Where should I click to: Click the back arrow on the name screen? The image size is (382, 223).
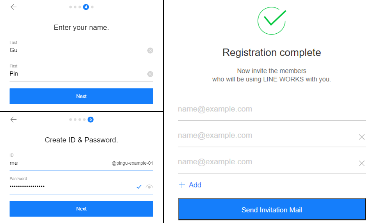point(13,7)
